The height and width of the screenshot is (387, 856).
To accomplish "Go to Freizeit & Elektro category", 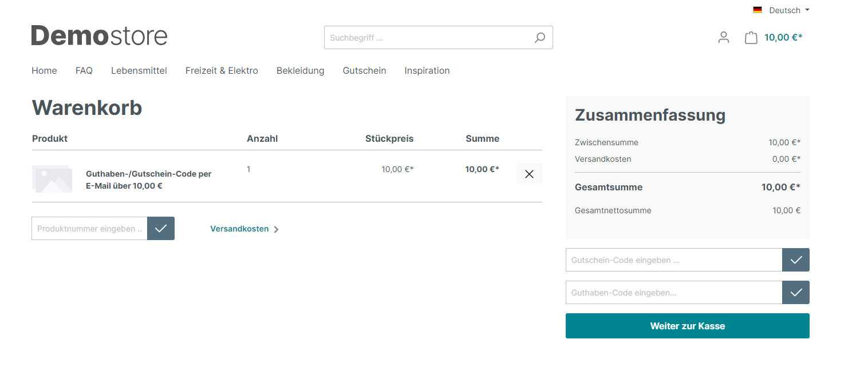I will [222, 71].
